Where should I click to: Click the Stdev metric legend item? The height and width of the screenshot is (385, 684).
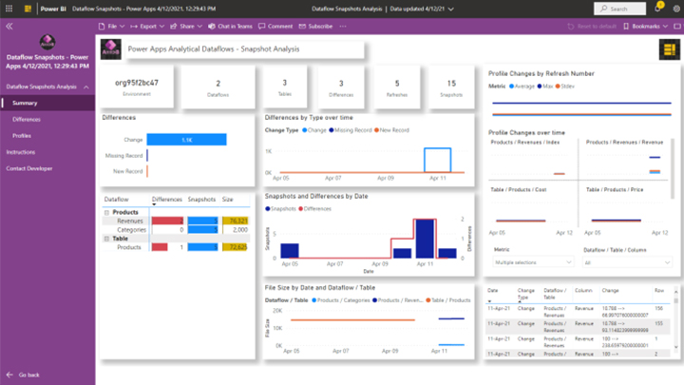tap(565, 87)
